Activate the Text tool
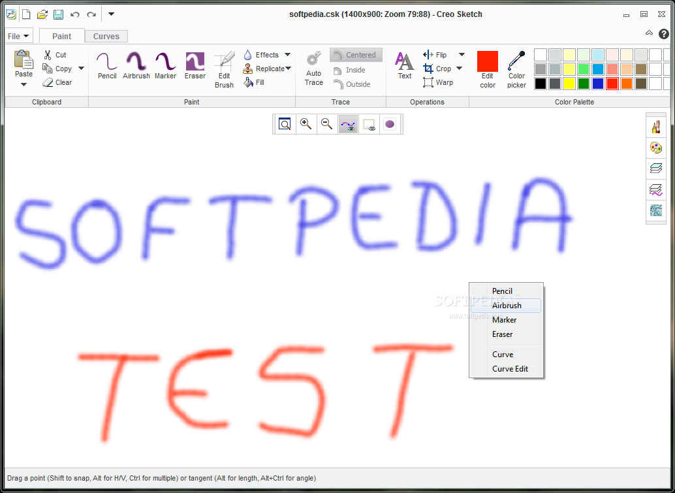The image size is (675, 493). 405,66
